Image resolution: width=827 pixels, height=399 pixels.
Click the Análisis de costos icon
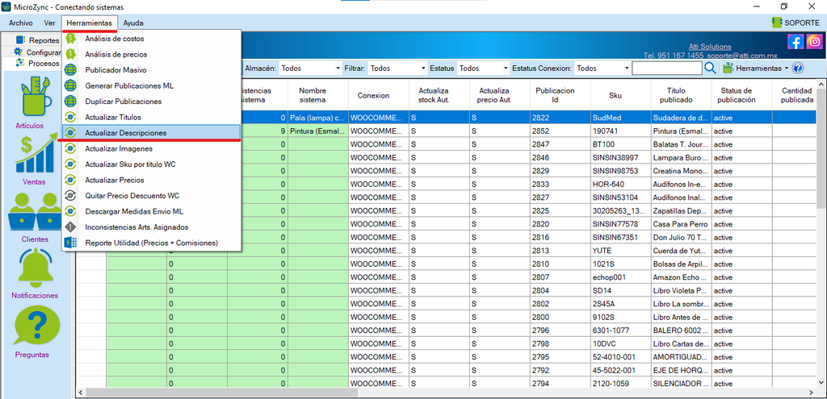pyautogui.click(x=71, y=39)
